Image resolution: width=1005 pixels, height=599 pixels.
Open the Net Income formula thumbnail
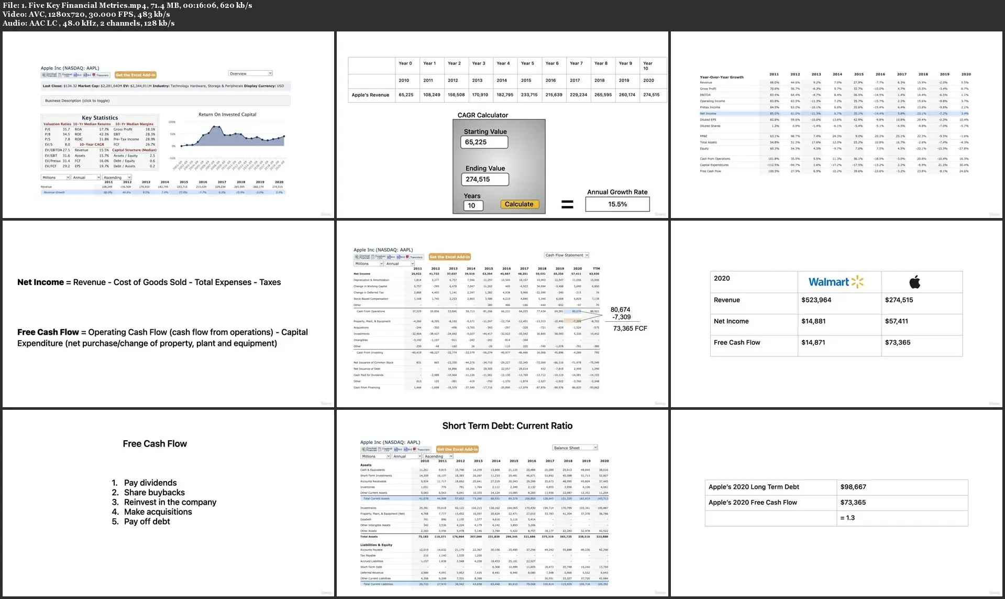point(168,313)
